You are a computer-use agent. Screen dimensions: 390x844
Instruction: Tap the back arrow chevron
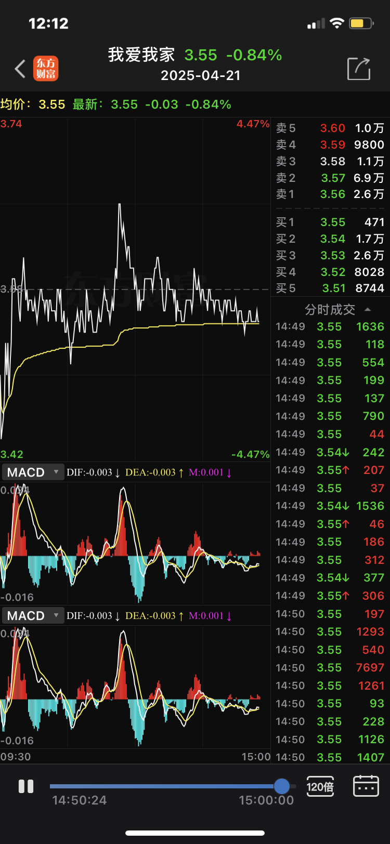click(x=20, y=69)
